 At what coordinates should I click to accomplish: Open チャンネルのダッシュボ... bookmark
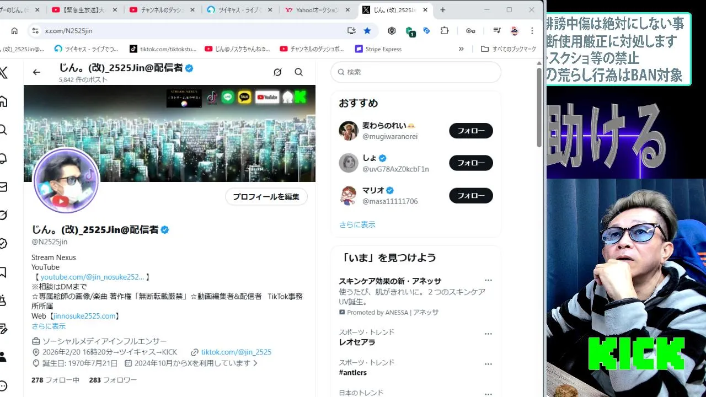pos(312,49)
